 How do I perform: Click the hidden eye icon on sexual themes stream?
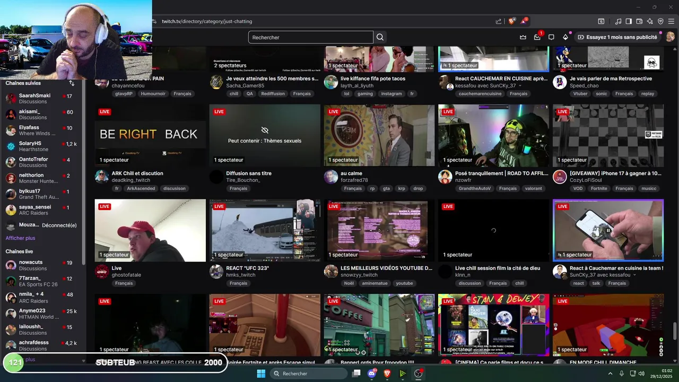pyautogui.click(x=265, y=130)
